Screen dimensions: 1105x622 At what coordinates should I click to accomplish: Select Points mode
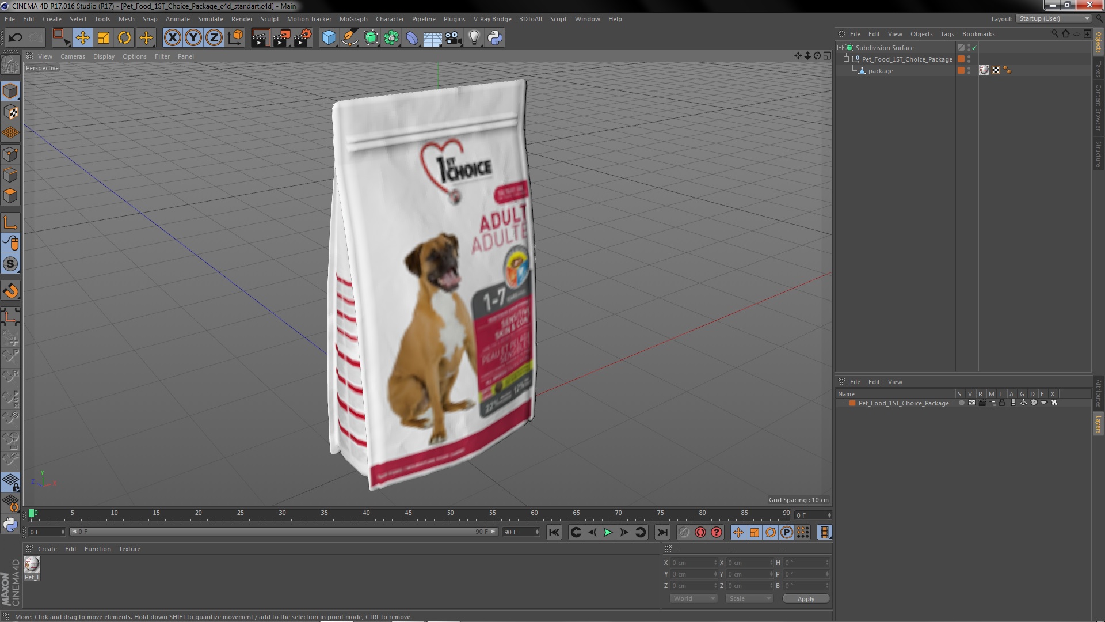coord(10,154)
